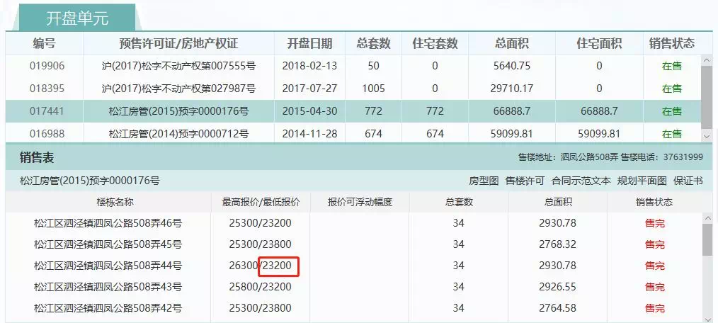The height and width of the screenshot is (323, 718).
Task: Select row with permit number 019906
Action: pos(47,66)
